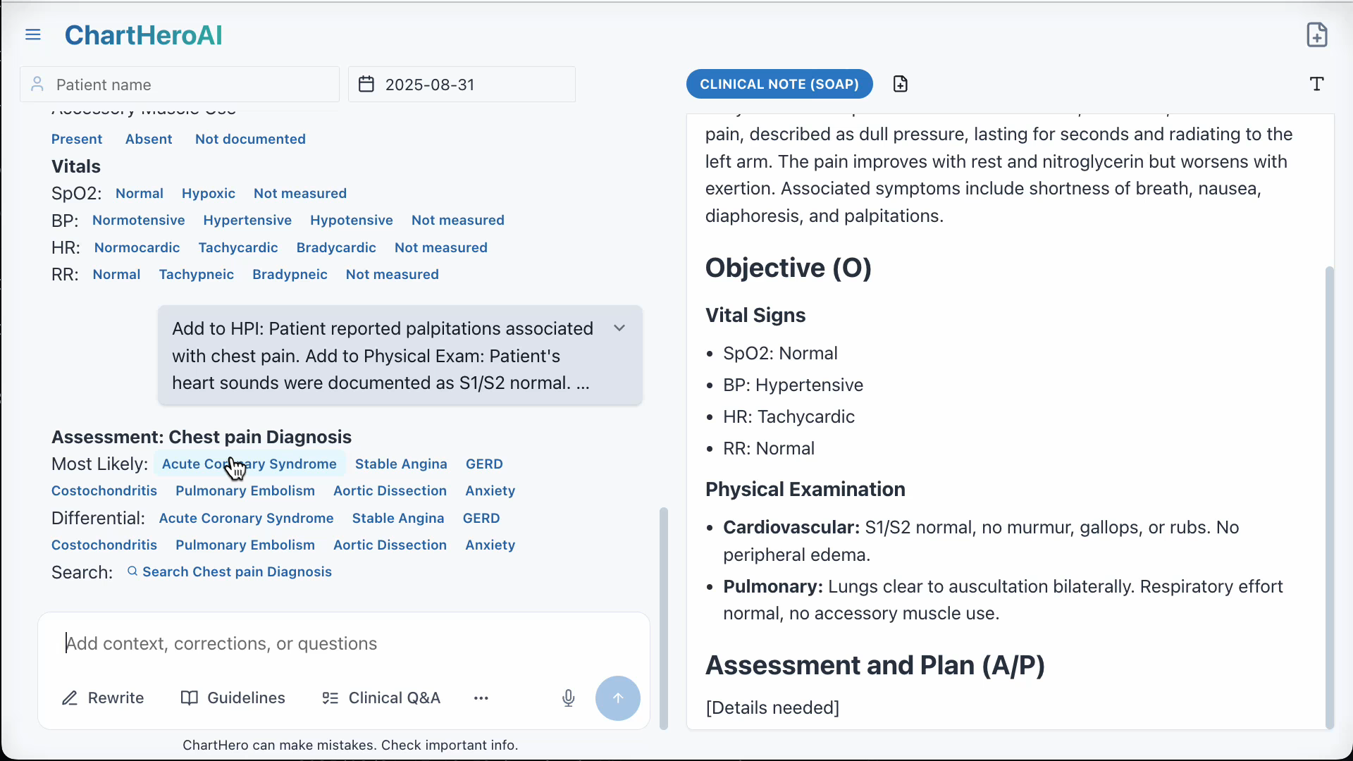Start voice dictation with the microphone icon
The width and height of the screenshot is (1353, 761).
[x=569, y=698]
